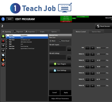The height and width of the screenshot is (102, 112).
Task: Move the entry down with the down arrow icon
Action: [3, 50]
